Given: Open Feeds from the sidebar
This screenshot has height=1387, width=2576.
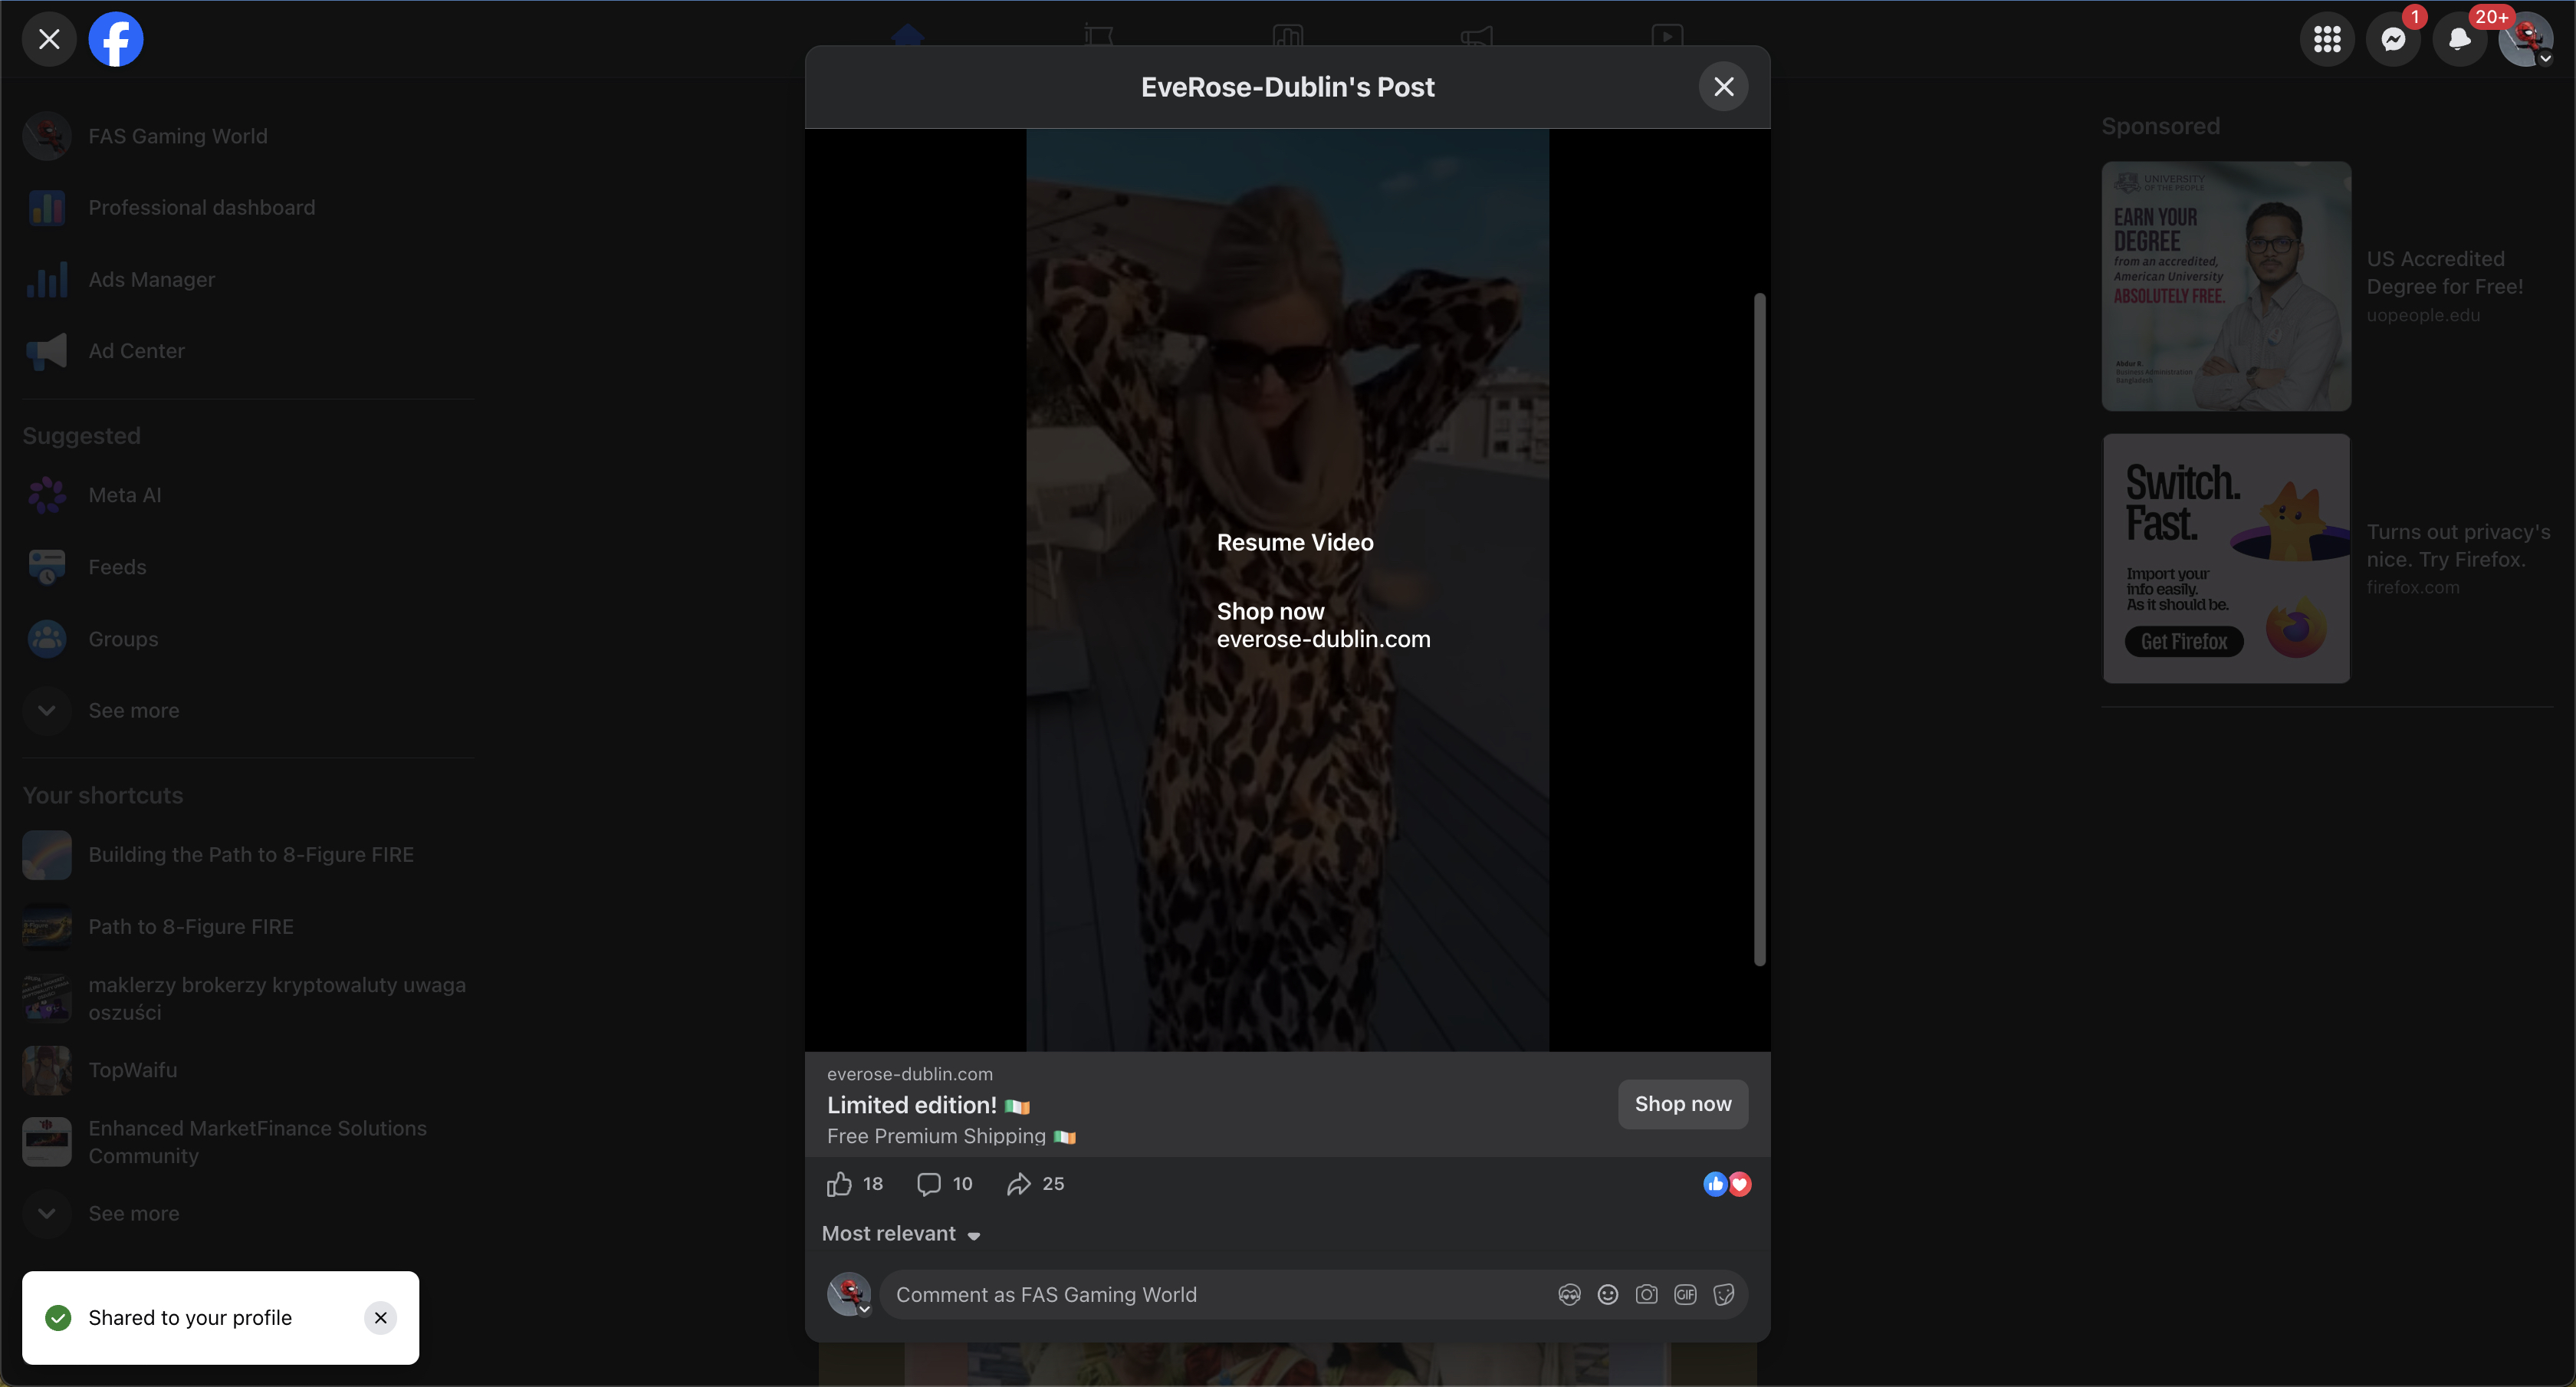Looking at the screenshot, I should click(x=248, y=567).
